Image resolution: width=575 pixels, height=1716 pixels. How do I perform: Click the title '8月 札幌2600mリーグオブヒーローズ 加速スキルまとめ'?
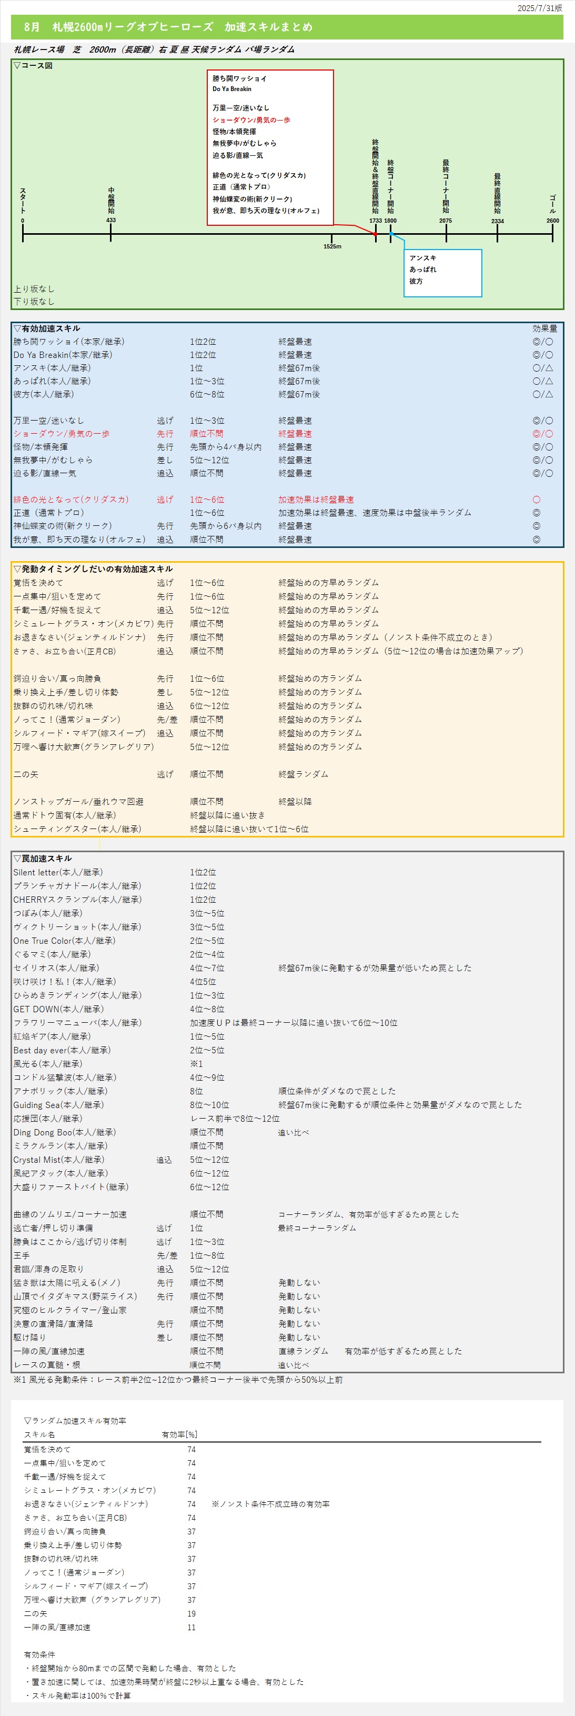point(168,27)
